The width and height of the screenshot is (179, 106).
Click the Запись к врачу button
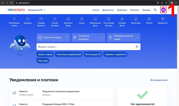click(x=45, y=54)
